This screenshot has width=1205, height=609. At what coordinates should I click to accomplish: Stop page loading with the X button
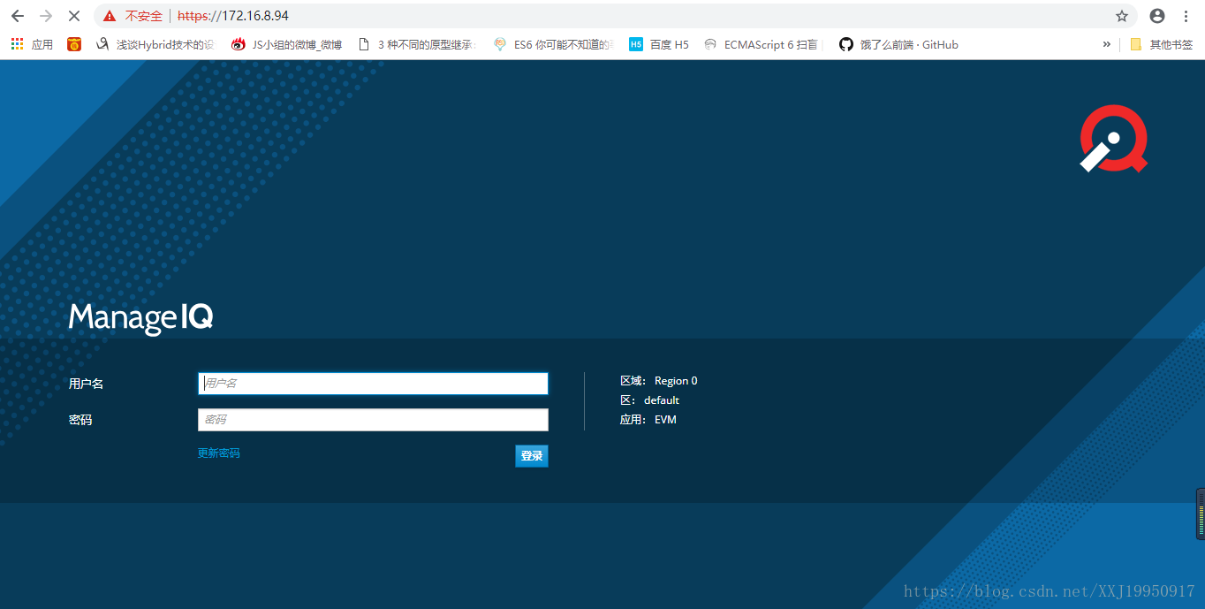[x=74, y=16]
